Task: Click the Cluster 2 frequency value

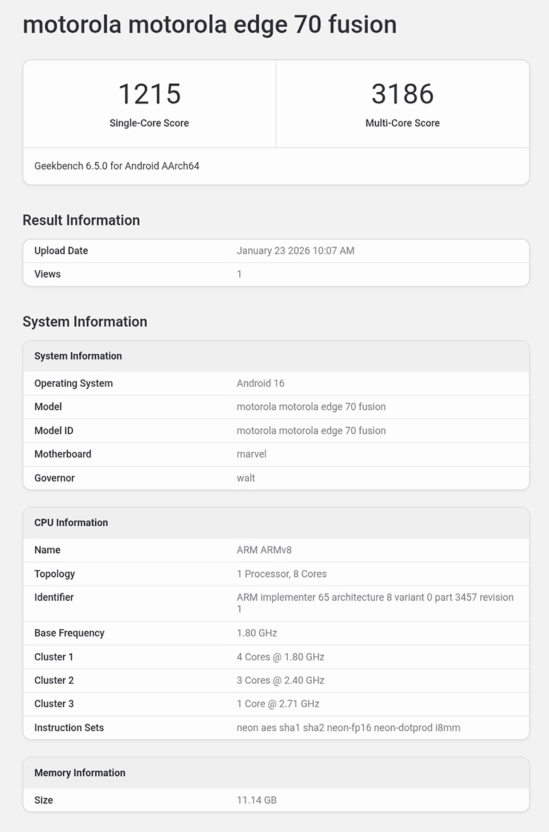Action: coord(280,681)
